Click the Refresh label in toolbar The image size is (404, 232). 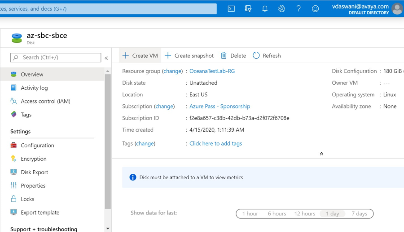pos(272,56)
